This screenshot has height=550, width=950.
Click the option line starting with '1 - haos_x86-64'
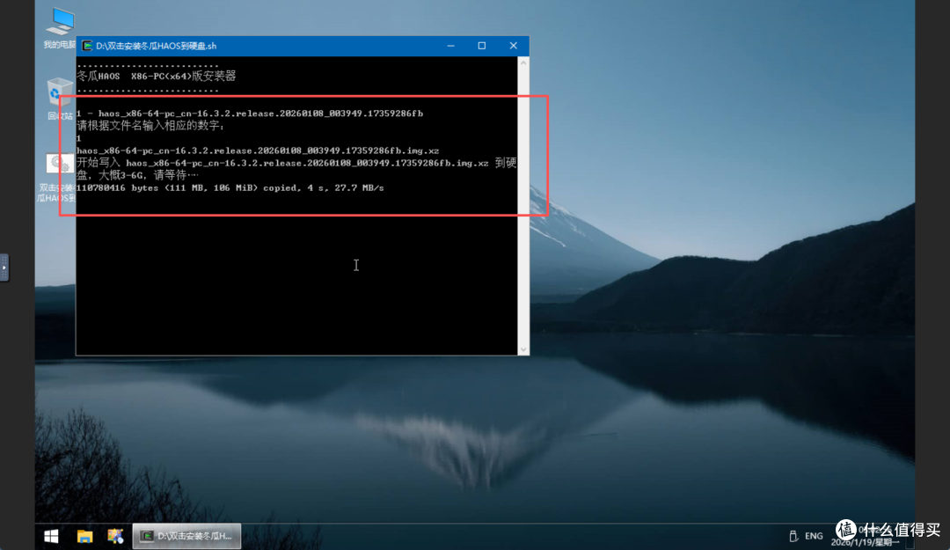point(250,114)
